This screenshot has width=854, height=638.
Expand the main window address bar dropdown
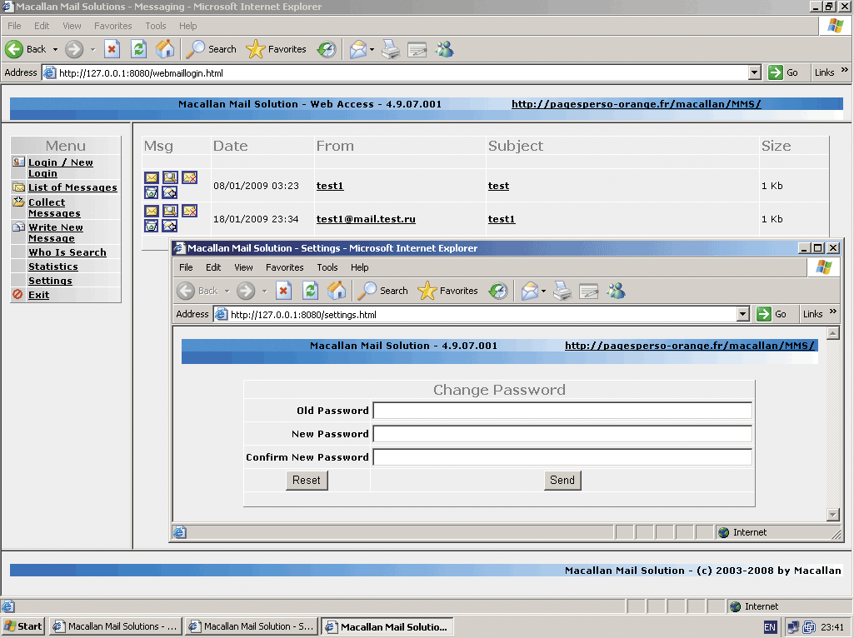[754, 72]
